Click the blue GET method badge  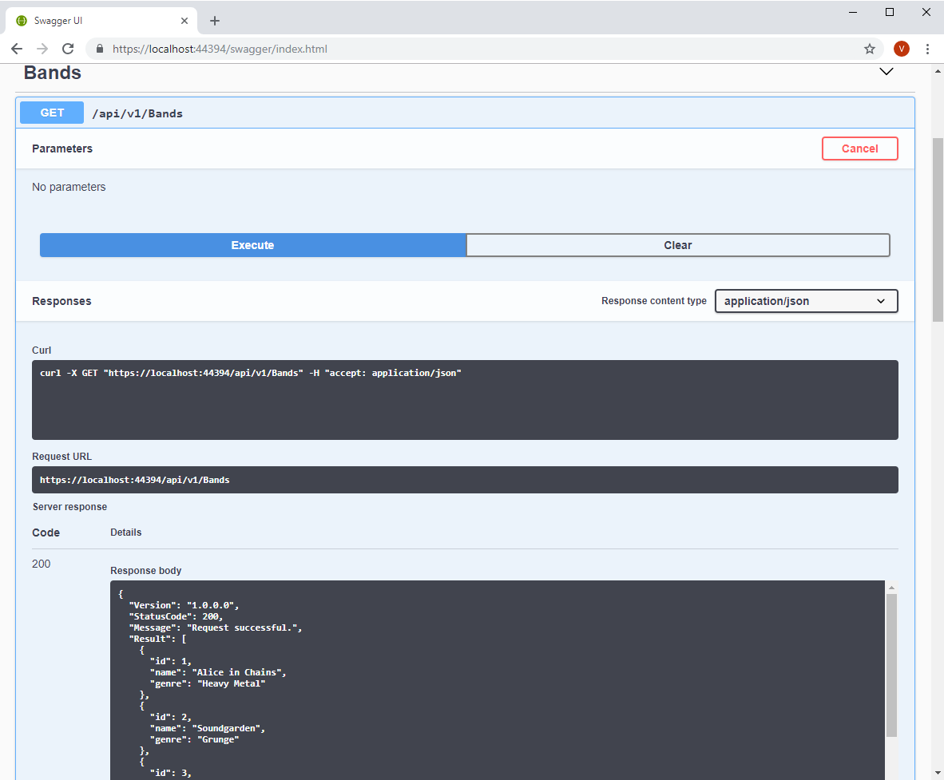[52, 113]
